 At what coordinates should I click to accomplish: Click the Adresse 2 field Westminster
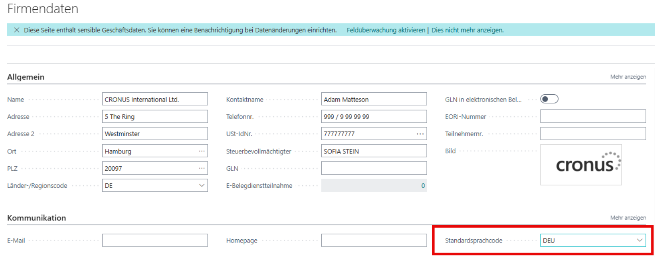coord(155,134)
